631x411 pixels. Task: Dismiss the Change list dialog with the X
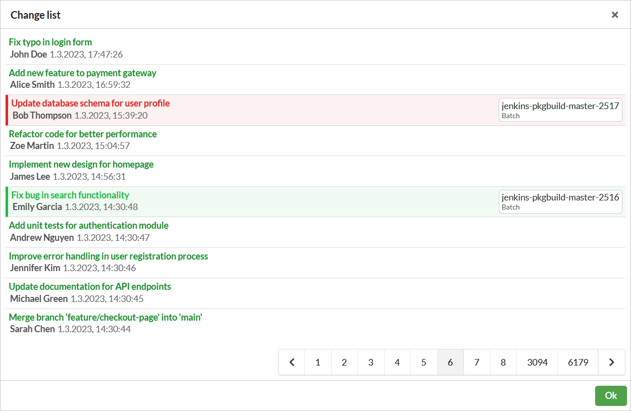tap(615, 15)
